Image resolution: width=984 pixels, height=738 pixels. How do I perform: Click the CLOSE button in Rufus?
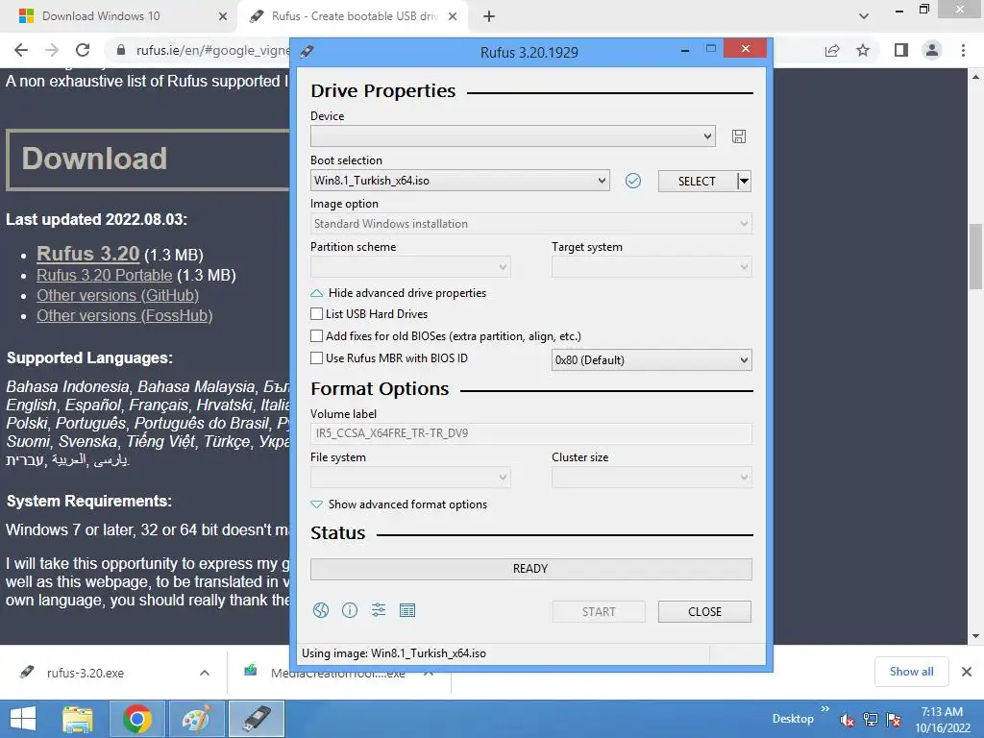tap(704, 612)
